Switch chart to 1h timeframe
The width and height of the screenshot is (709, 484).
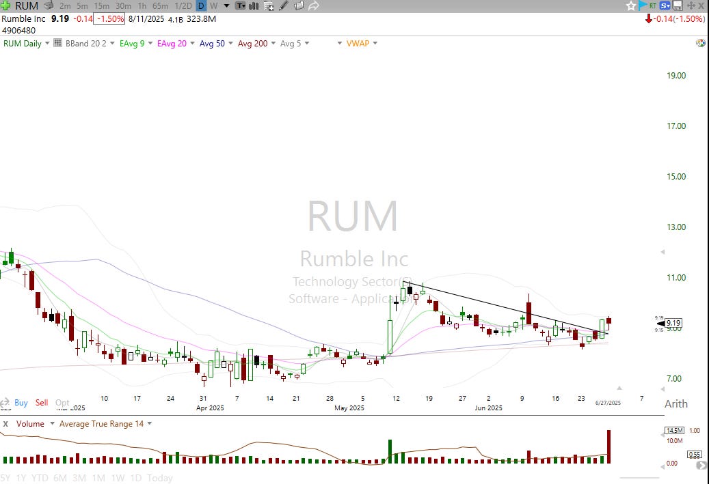tap(142, 6)
